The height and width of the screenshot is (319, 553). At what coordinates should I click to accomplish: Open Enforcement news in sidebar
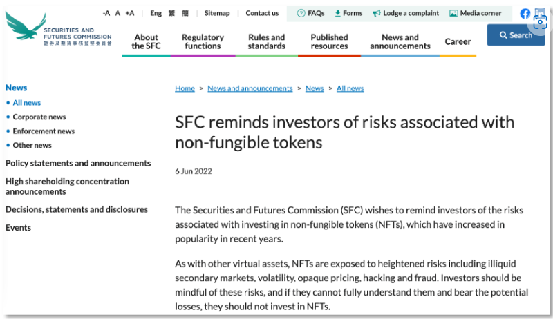(x=44, y=131)
